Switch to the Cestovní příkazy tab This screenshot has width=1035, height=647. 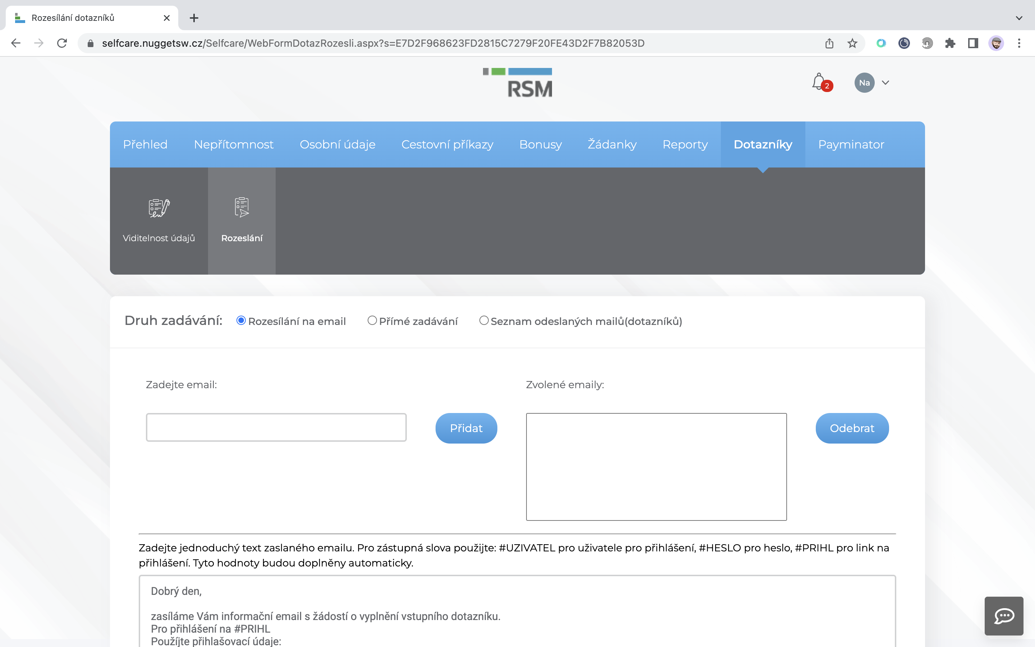(x=447, y=144)
